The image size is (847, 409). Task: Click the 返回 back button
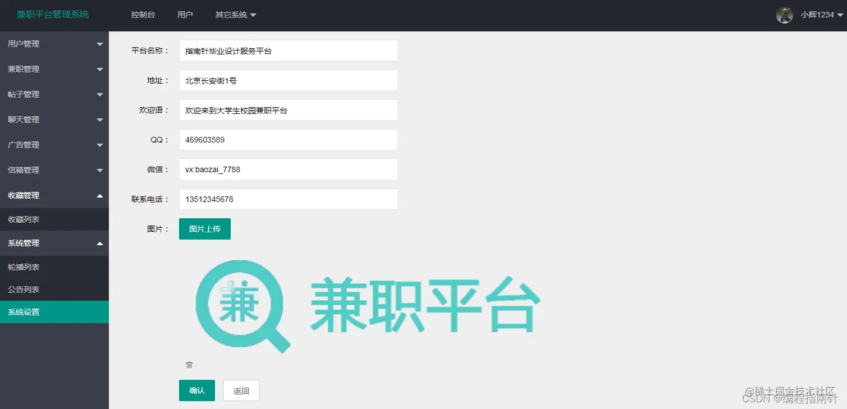pyautogui.click(x=241, y=390)
